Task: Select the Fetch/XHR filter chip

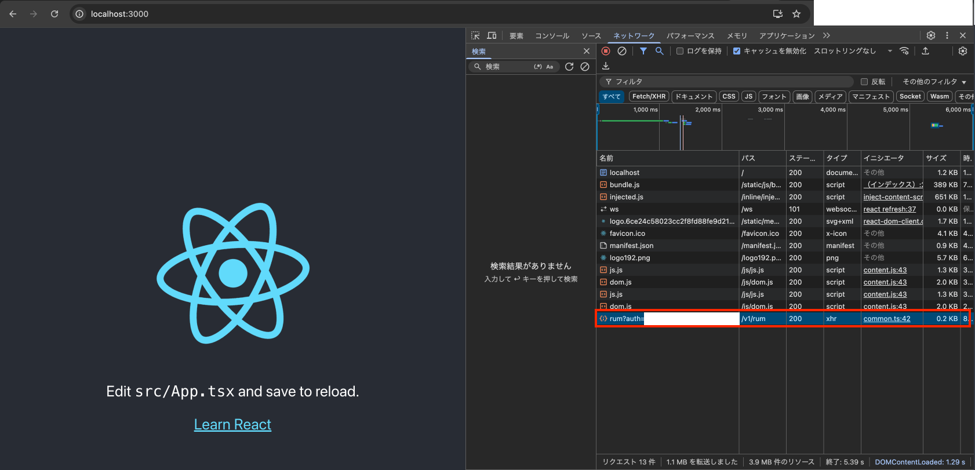Action: click(x=649, y=97)
